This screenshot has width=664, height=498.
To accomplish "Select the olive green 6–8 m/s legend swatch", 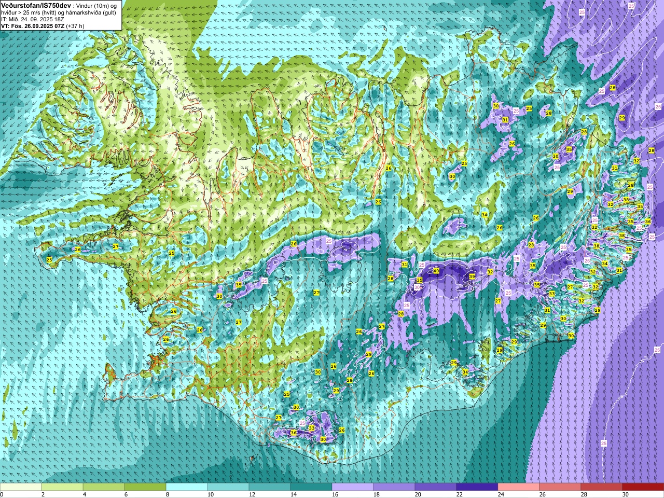I will click(145, 487).
